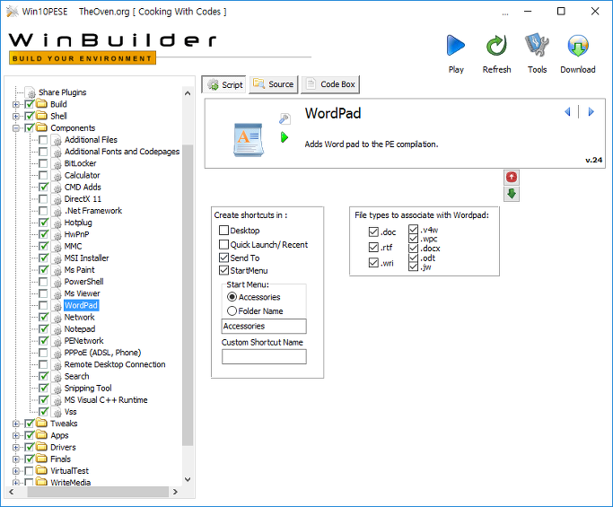Expand the Drivers tree node
Screen dimensions: 613x507
point(16,447)
